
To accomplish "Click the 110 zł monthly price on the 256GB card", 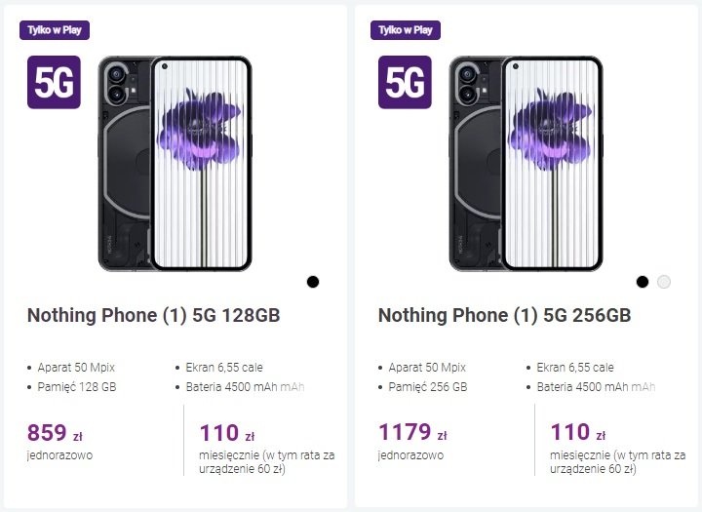I will point(577,432).
